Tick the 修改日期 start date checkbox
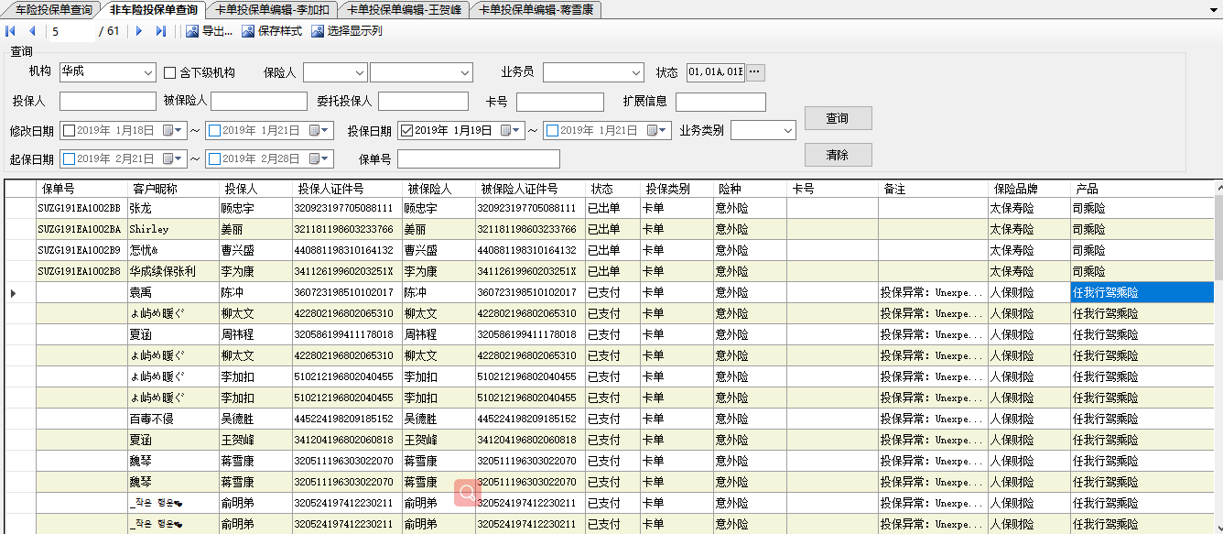 69,131
